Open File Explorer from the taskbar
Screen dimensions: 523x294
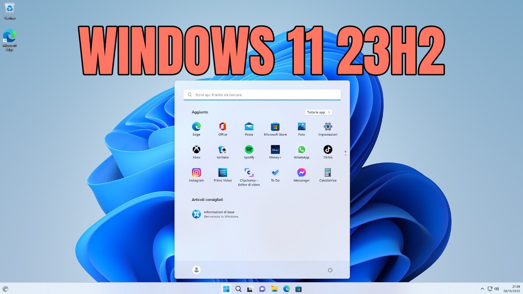(x=275, y=289)
